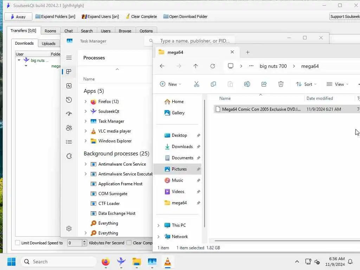Switch to Chat tab in Soulseek

pyautogui.click(x=69, y=31)
